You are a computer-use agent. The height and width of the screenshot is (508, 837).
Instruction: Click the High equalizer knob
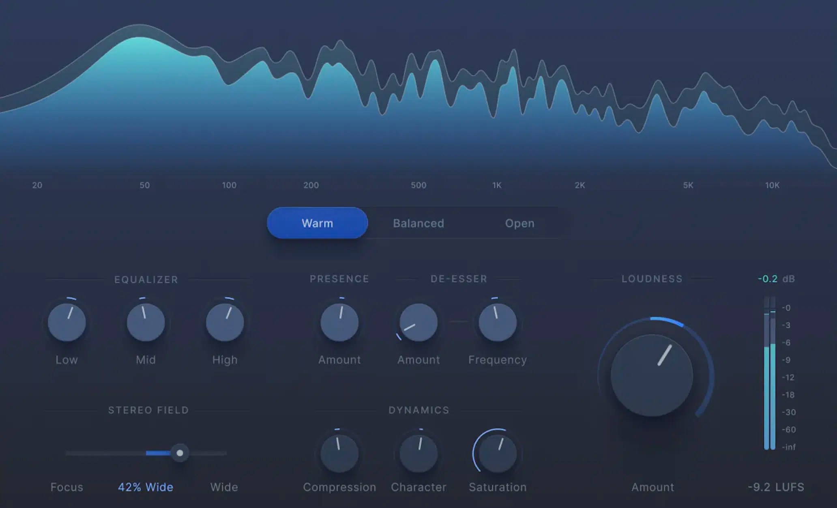[225, 322]
